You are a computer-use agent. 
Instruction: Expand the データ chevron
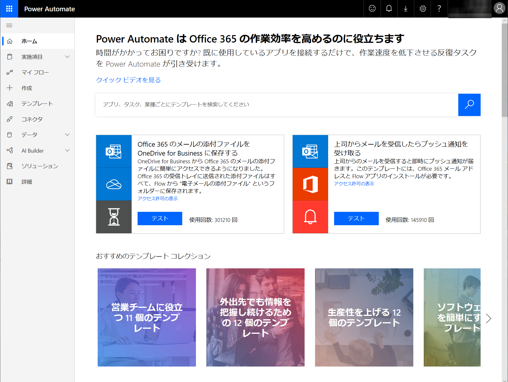[67, 135]
